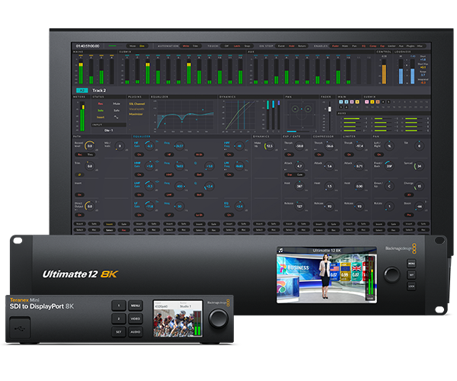457x381 pixels.
Task: Click the Dynamics Make Up knob showing 12.3
Action: 270,146
